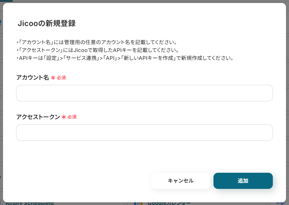Click the アクセストークン input field
Viewport: 289px width, 205px height.
click(144, 133)
